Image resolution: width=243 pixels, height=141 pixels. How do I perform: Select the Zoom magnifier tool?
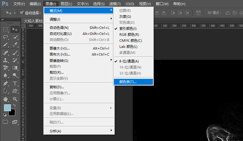click(15, 99)
